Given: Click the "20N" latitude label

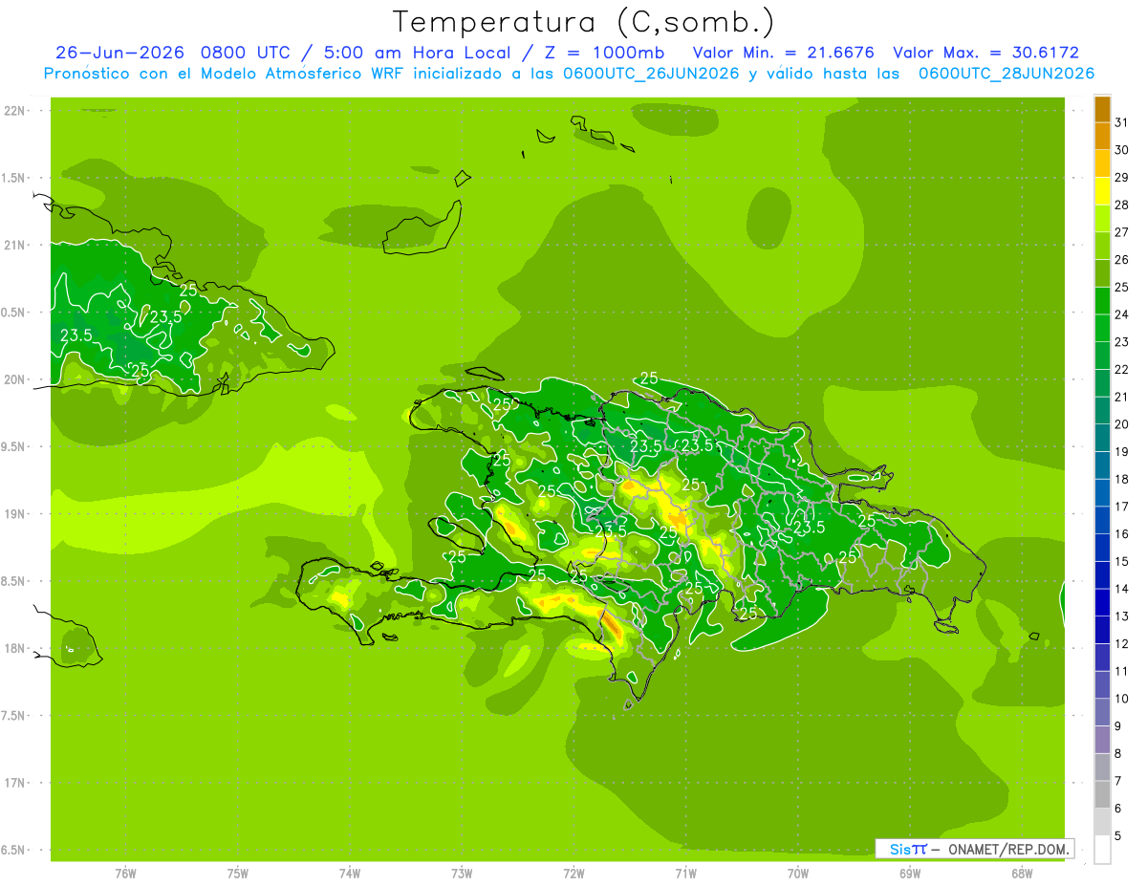Looking at the screenshot, I should 14,379.
